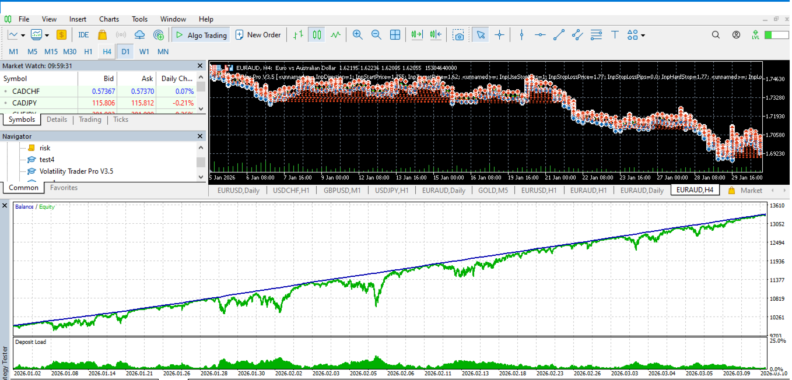Click the search magnifier icon
Screen dimensions: 792x380
pyautogui.click(x=716, y=35)
